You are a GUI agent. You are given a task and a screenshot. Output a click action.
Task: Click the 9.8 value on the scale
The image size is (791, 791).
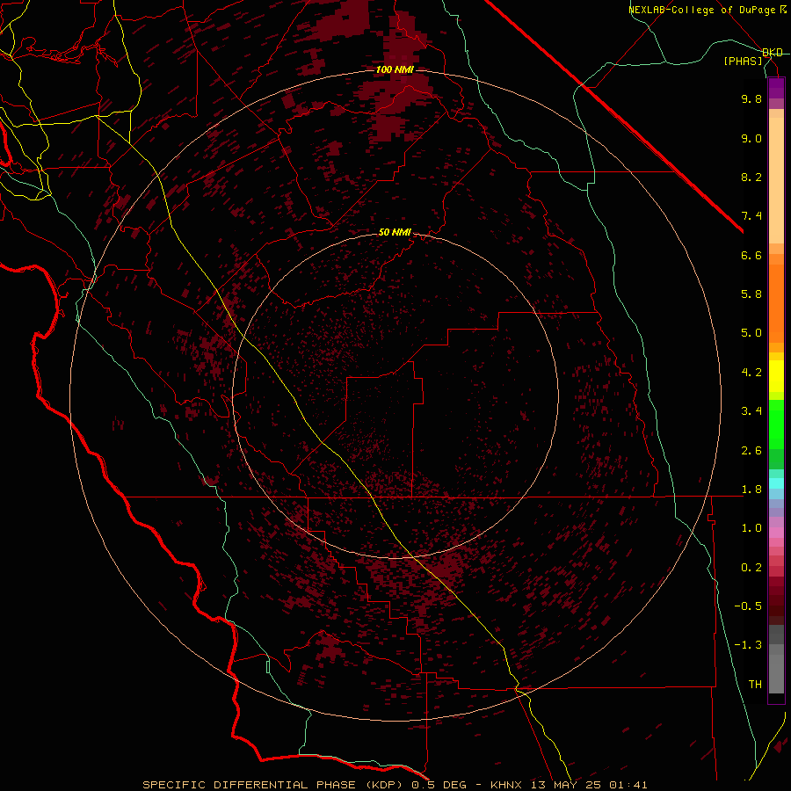(751, 98)
